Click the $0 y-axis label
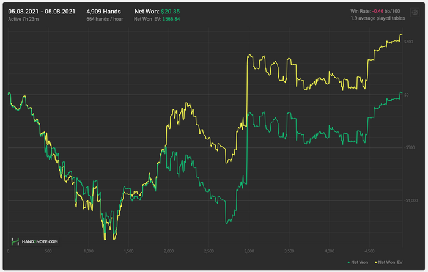The image size is (428, 272). (x=407, y=95)
